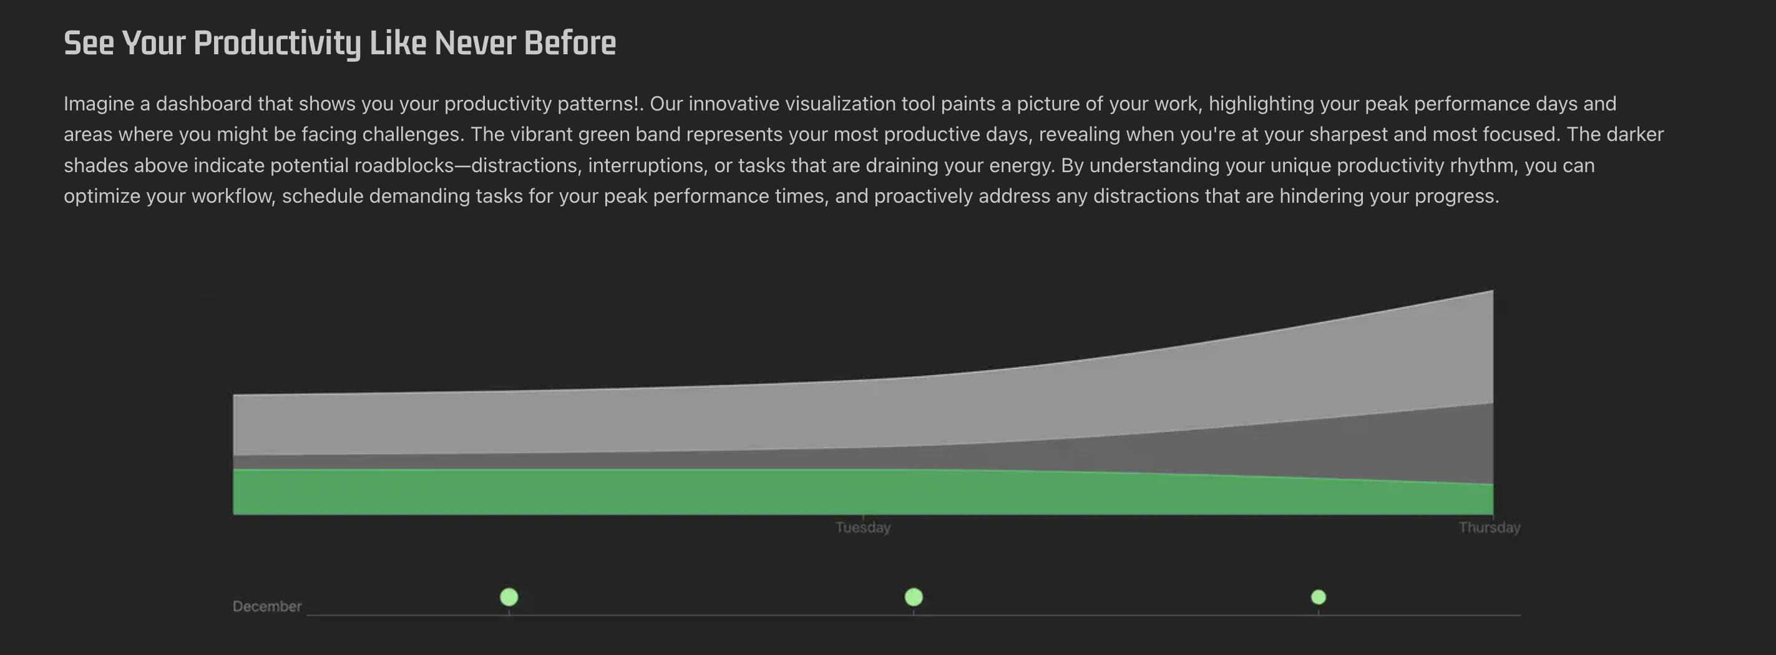Viewport: 1776px width, 655px height.
Task: Click the tick mark above the Tuesday label
Action: point(862,517)
